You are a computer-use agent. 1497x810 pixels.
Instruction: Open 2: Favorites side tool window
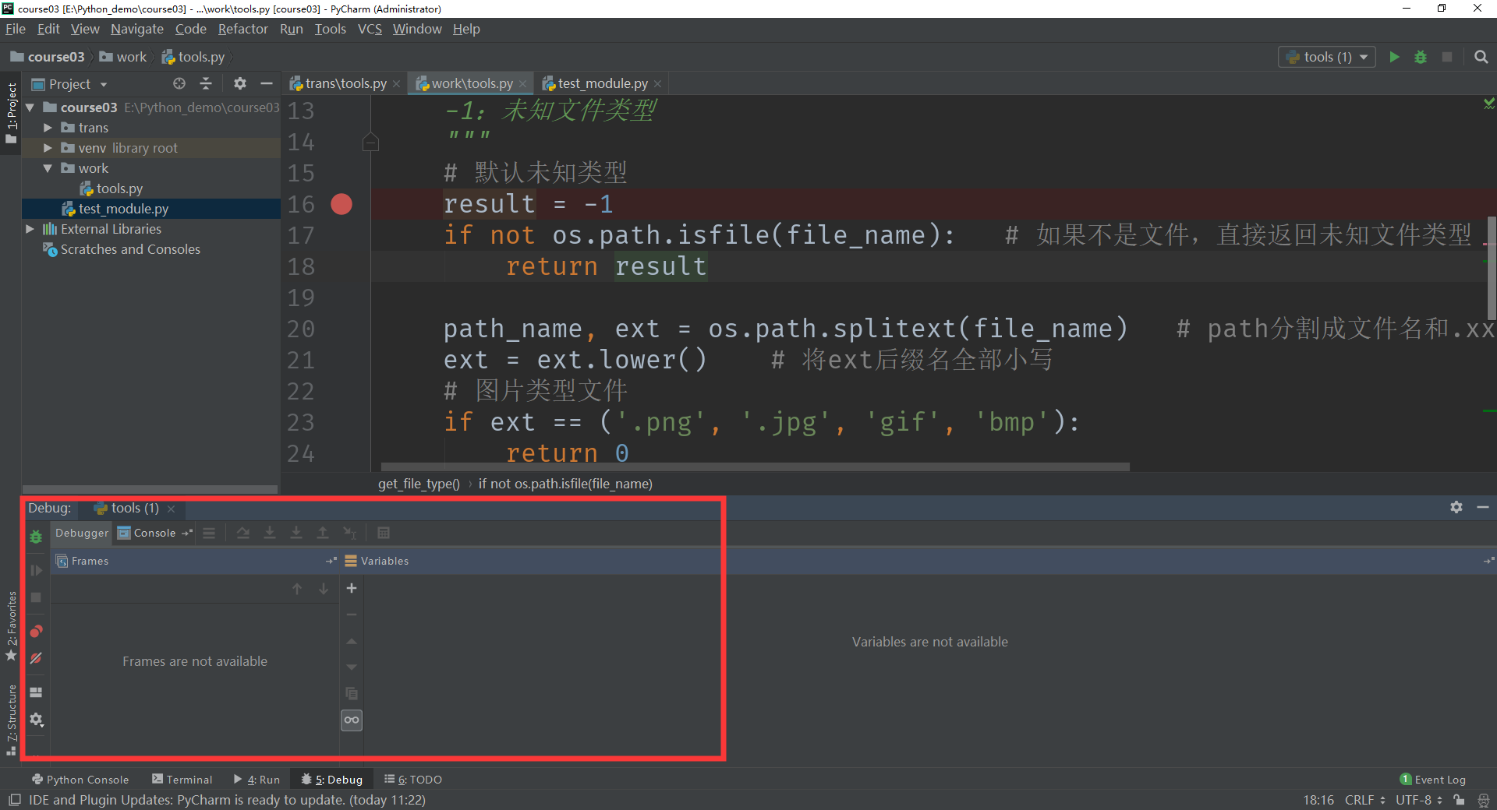point(11,625)
